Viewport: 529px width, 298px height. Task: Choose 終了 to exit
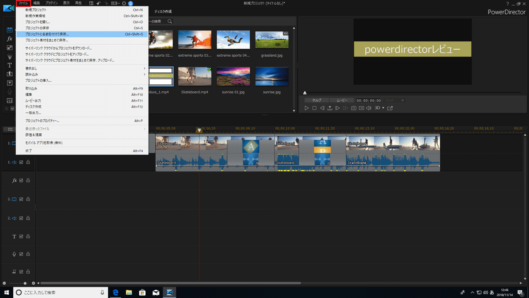pyautogui.click(x=82, y=151)
